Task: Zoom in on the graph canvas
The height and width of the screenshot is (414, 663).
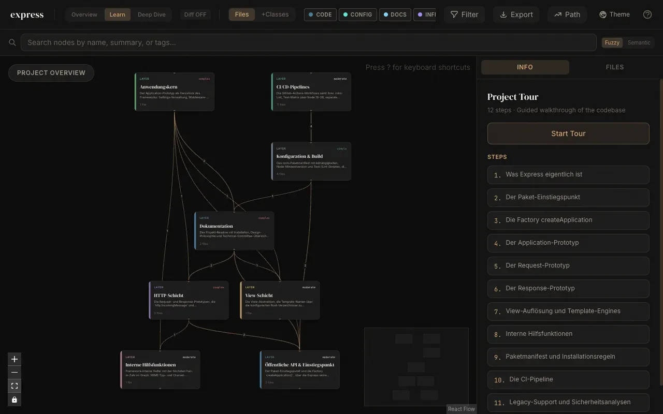Action: (x=15, y=359)
